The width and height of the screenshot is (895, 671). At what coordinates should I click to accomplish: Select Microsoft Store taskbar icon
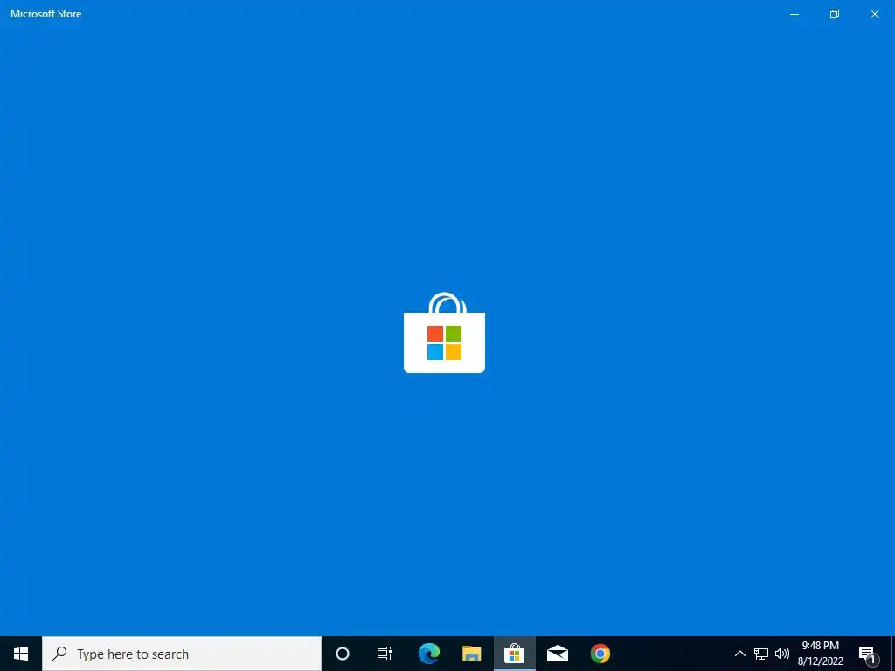pos(514,654)
